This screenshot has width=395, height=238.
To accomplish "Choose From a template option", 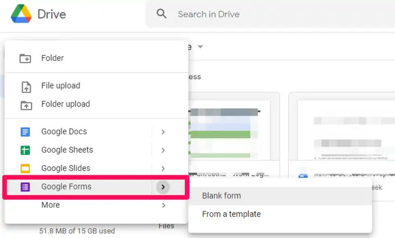I will tap(231, 214).
